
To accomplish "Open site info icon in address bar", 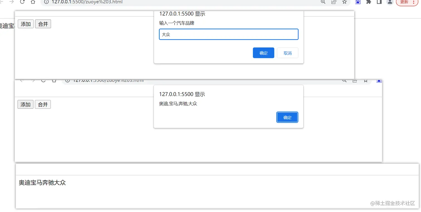I will coord(46,2).
